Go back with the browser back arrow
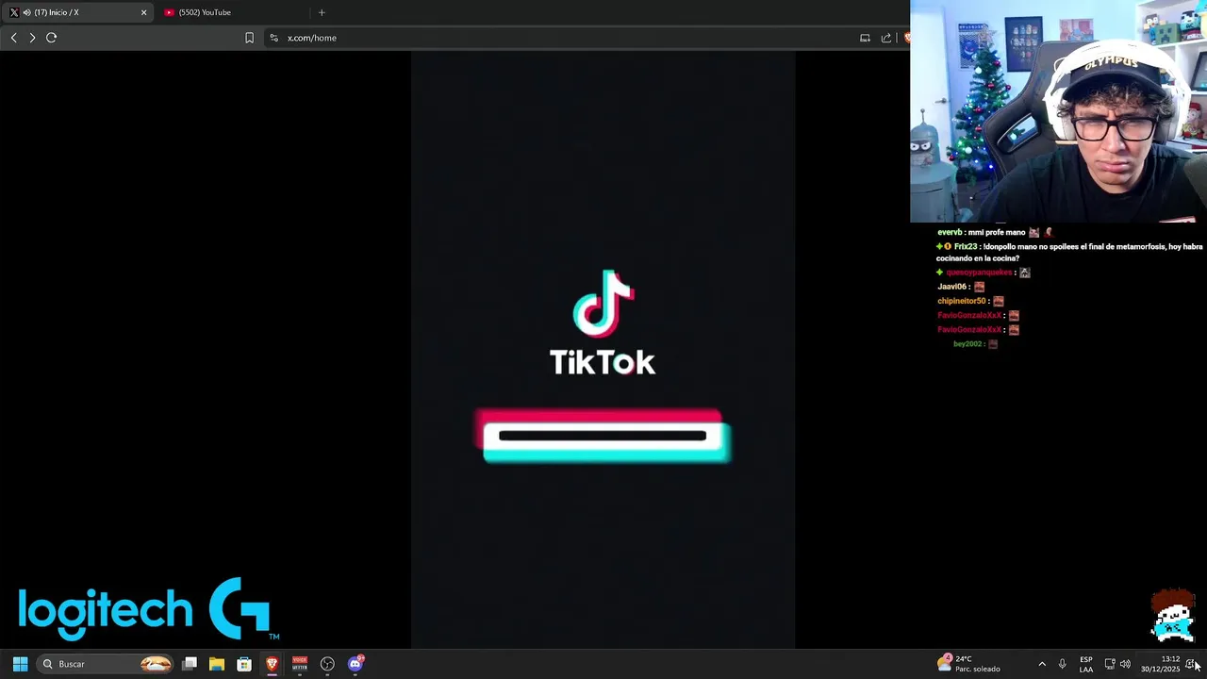The image size is (1207, 679). coord(13,38)
